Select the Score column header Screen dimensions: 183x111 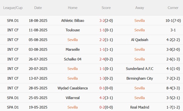pyautogui.click(x=106, y=8)
